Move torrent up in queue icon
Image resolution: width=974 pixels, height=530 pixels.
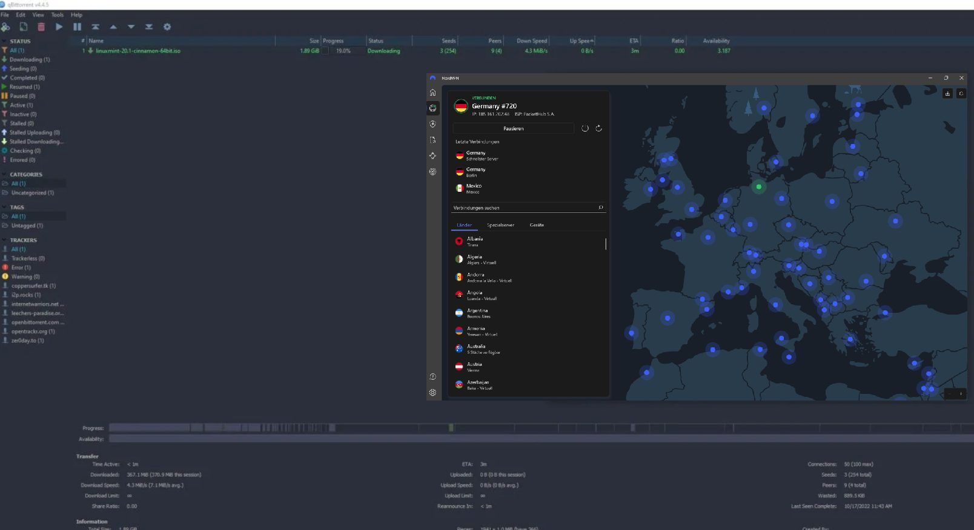pos(113,27)
